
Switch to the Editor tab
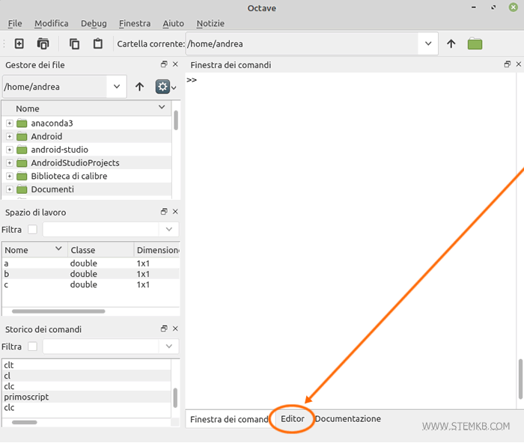point(293,419)
